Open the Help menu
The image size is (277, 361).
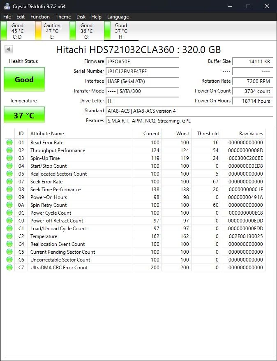pyautogui.click(x=96, y=17)
